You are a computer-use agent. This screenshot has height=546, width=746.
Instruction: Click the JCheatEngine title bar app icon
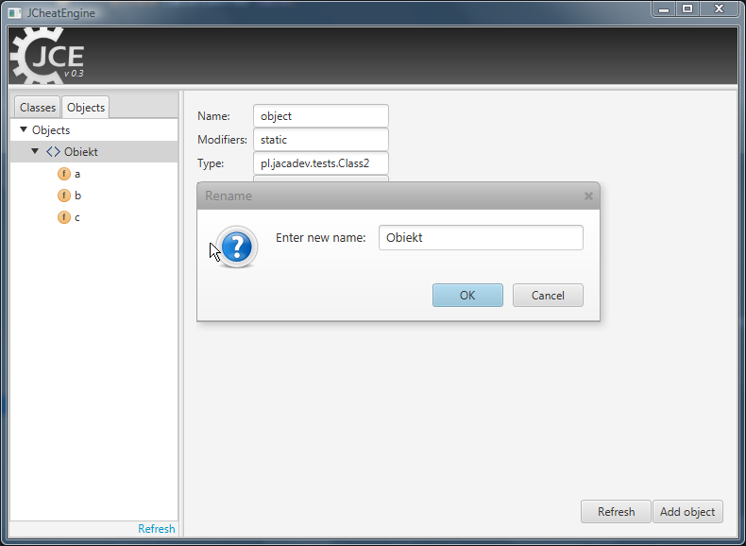(x=15, y=13)
